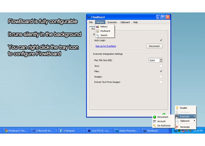
Task: Click the Account card icon in submenu
Action: (155, 121)
